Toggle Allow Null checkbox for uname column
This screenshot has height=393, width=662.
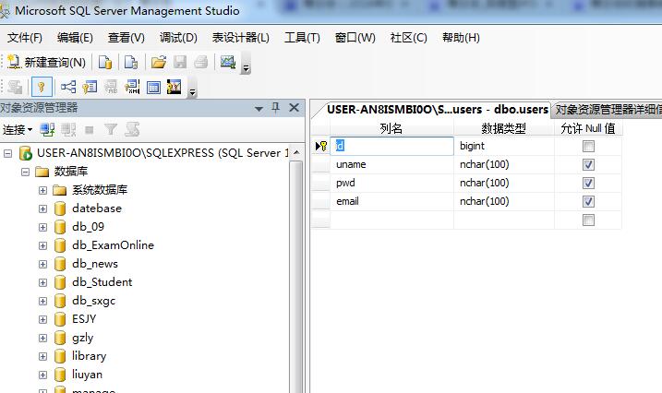click(588, 164)
